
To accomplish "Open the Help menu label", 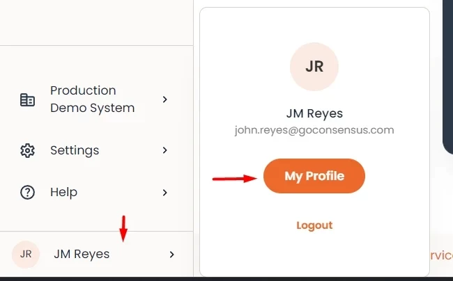I will [x=63, y=192].
